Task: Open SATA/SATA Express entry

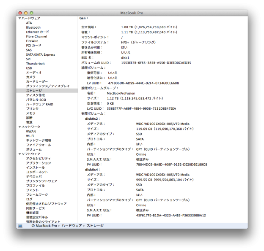Action: pos(41,54)
